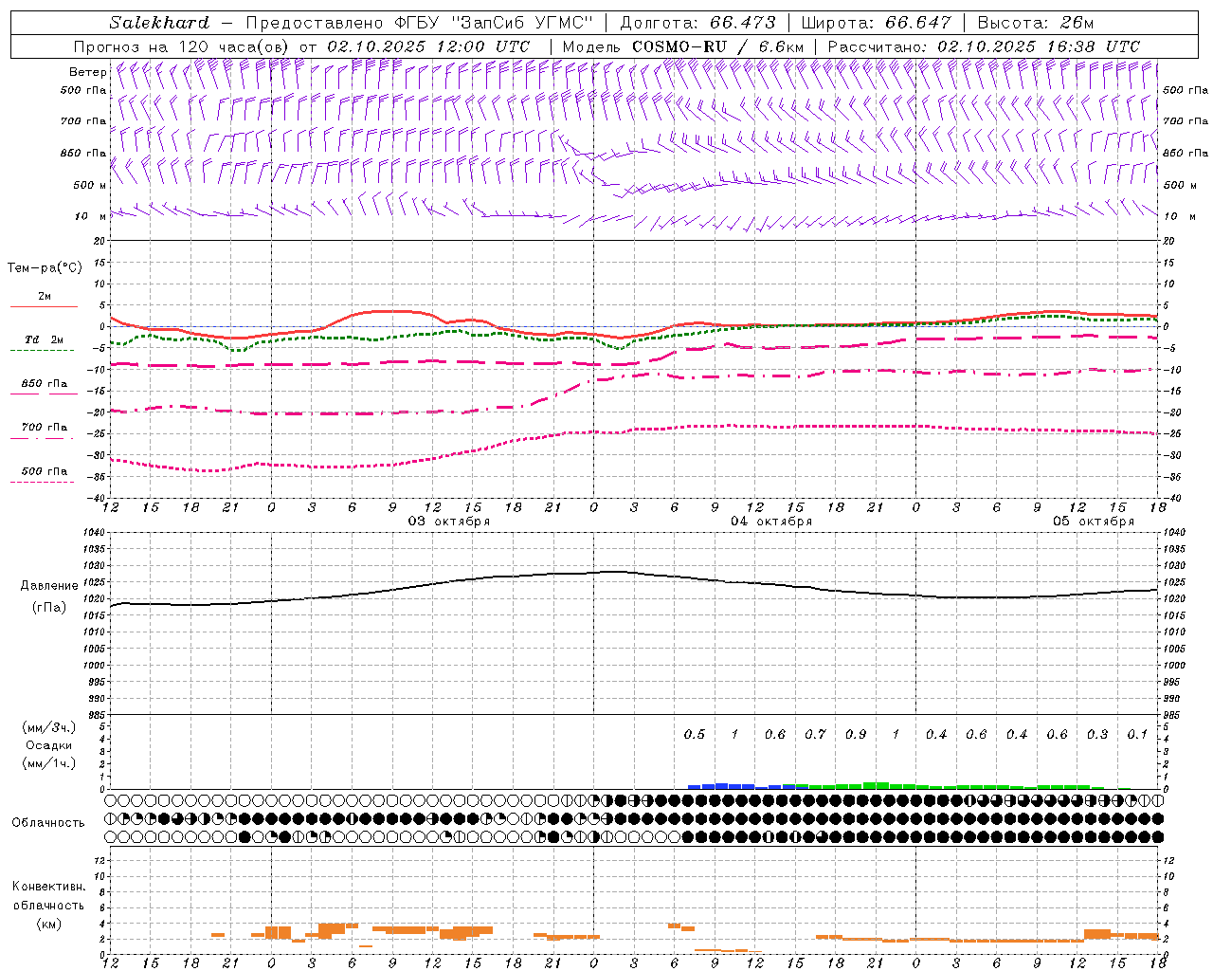
Task: Click the Td 2м dew point legend entry
Action: coord(44,339)
